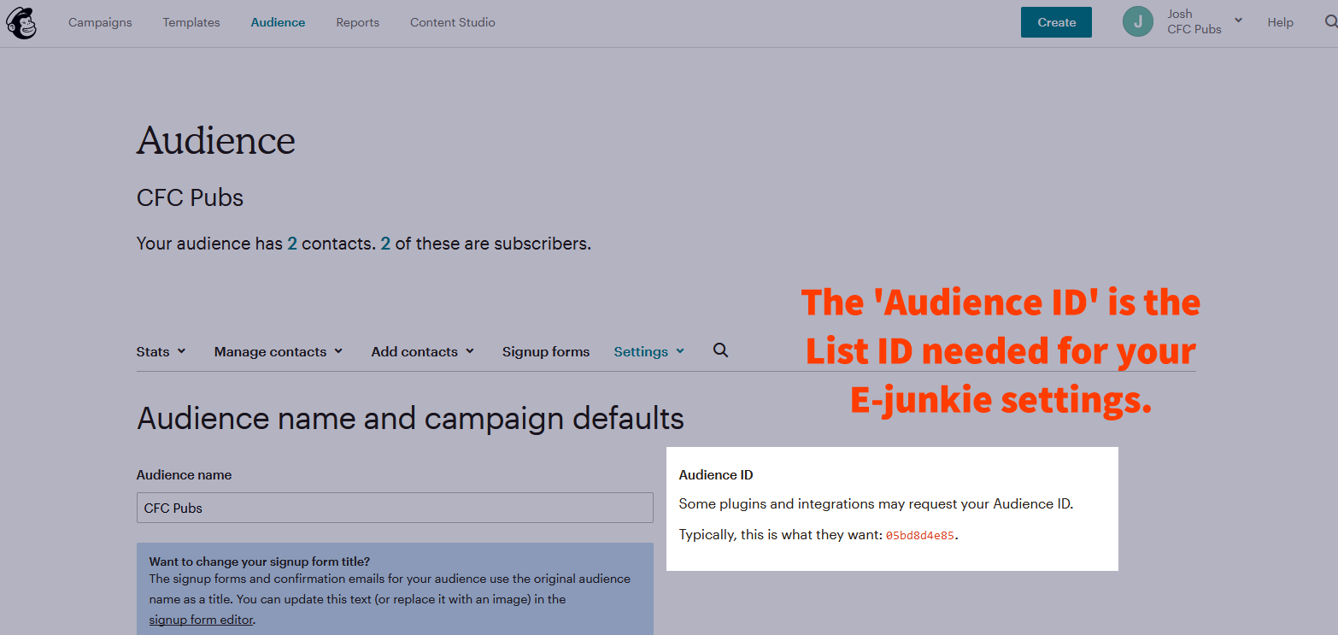Click 'Audience name and campaign defaults' heading
The image size is (1338, 635).
coord(410,419)
